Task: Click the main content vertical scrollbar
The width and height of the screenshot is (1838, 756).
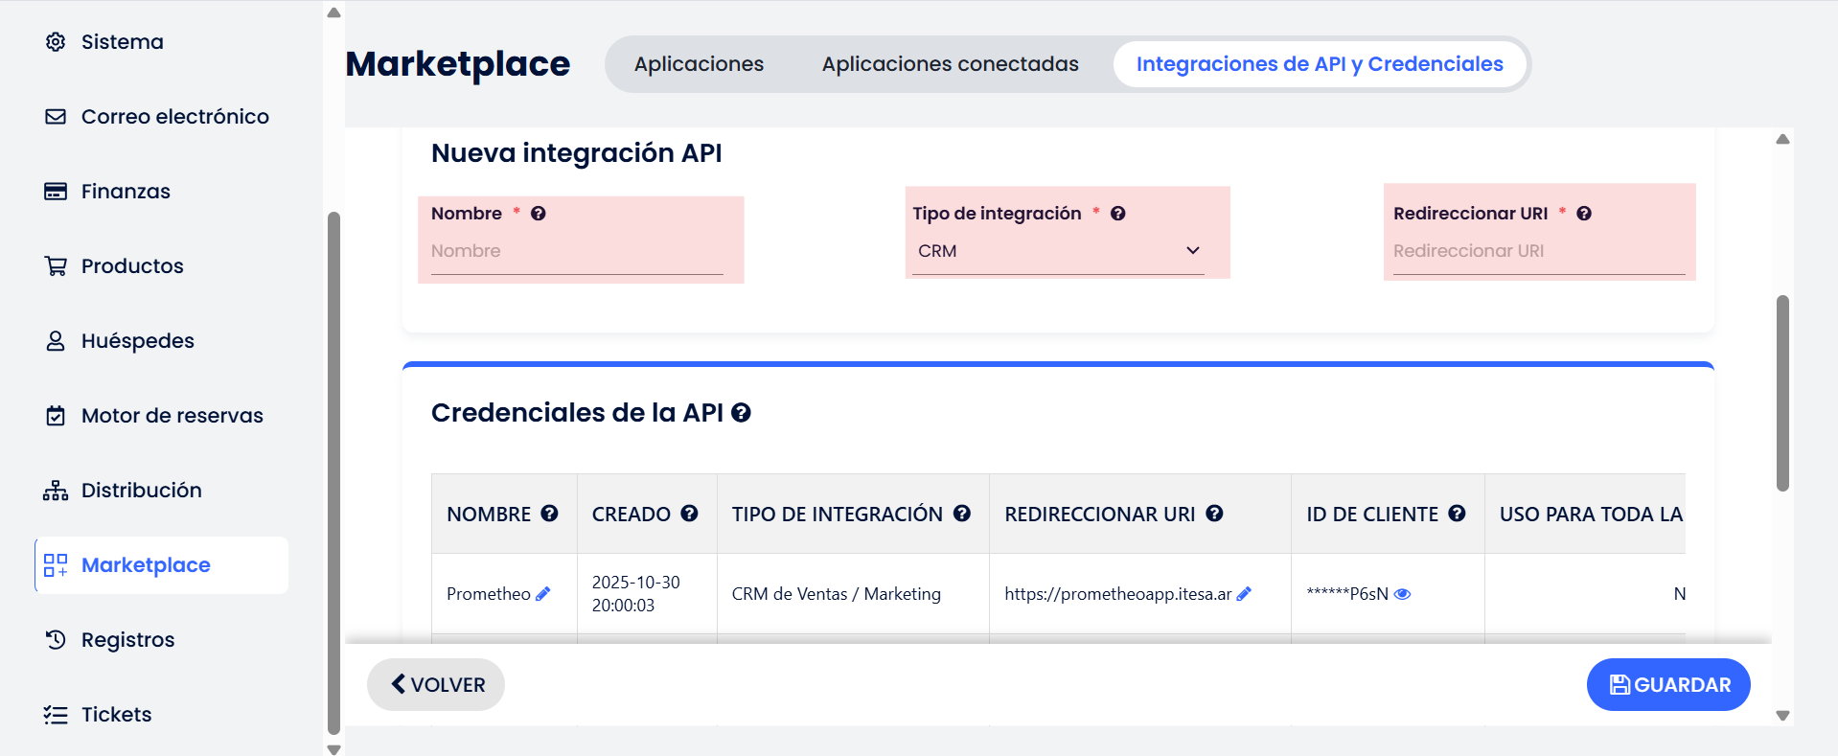Action: 1782,393
